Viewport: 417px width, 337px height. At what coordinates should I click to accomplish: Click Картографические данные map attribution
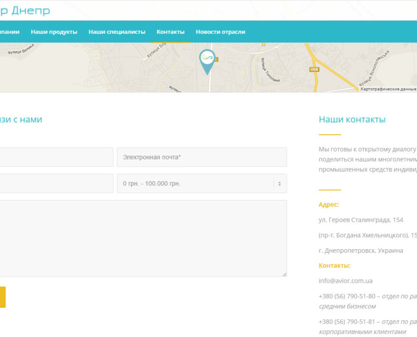point(388,89)
